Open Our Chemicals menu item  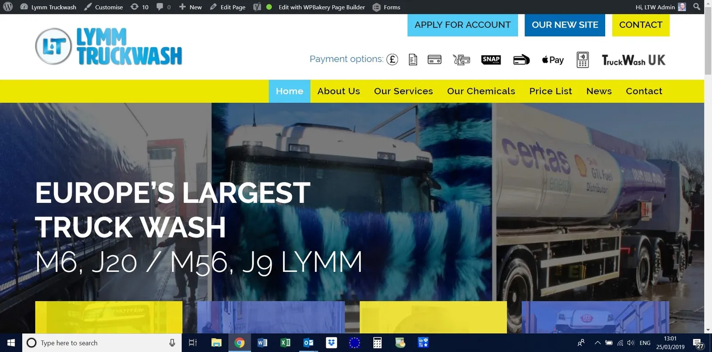(x=481, y=91)
